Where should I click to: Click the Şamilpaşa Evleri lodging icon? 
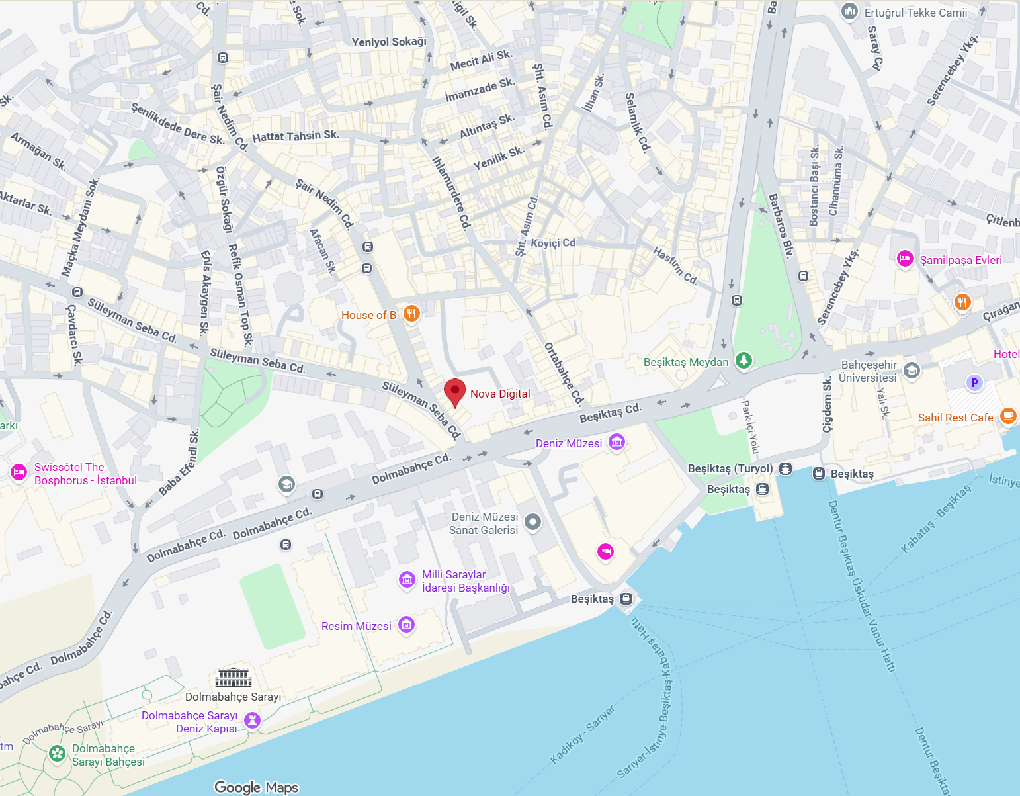pos(905,259)
